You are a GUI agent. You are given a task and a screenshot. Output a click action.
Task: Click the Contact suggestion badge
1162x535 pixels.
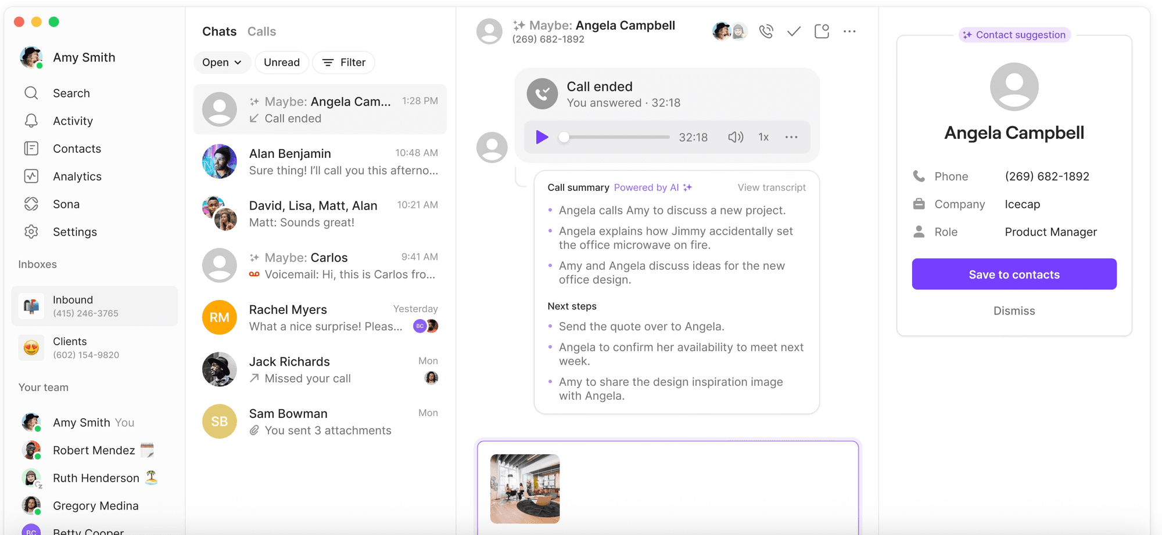click(x=1014, y=35)
